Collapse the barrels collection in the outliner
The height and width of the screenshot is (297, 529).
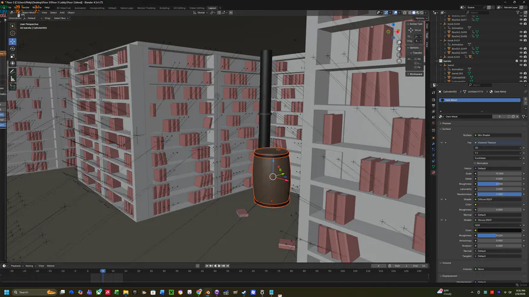(437, 61)
